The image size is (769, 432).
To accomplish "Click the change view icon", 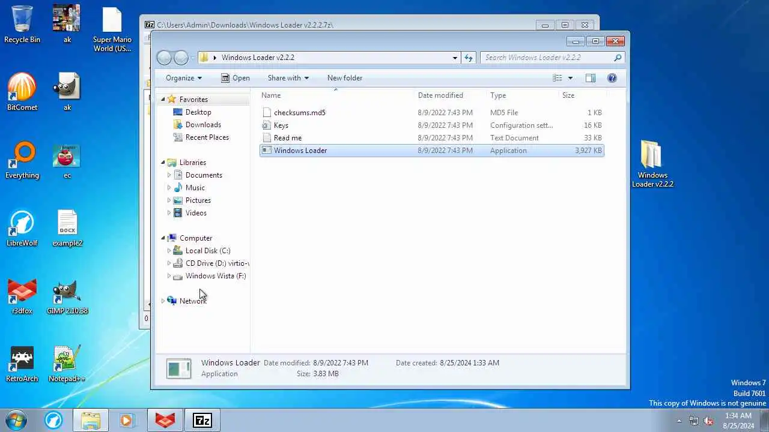I will 558,78.
